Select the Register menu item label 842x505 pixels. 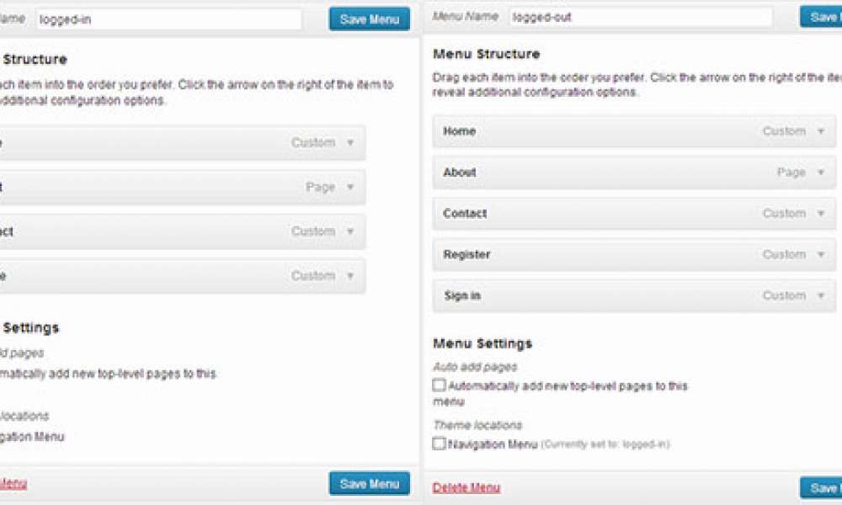coord(466,255)
